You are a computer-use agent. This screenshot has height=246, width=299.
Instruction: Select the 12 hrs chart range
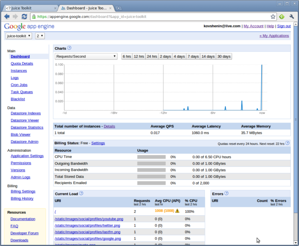(x=139, y=57)
